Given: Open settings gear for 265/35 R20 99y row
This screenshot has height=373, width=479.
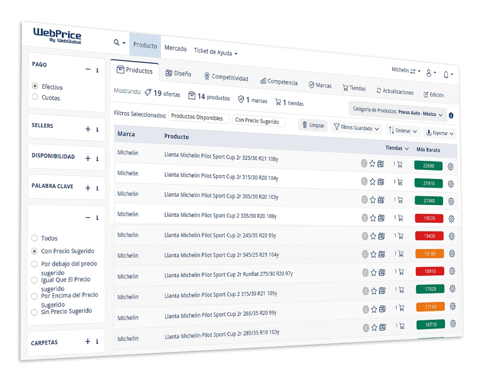Looking at the screenshot, I should click(x=453, y=306).
